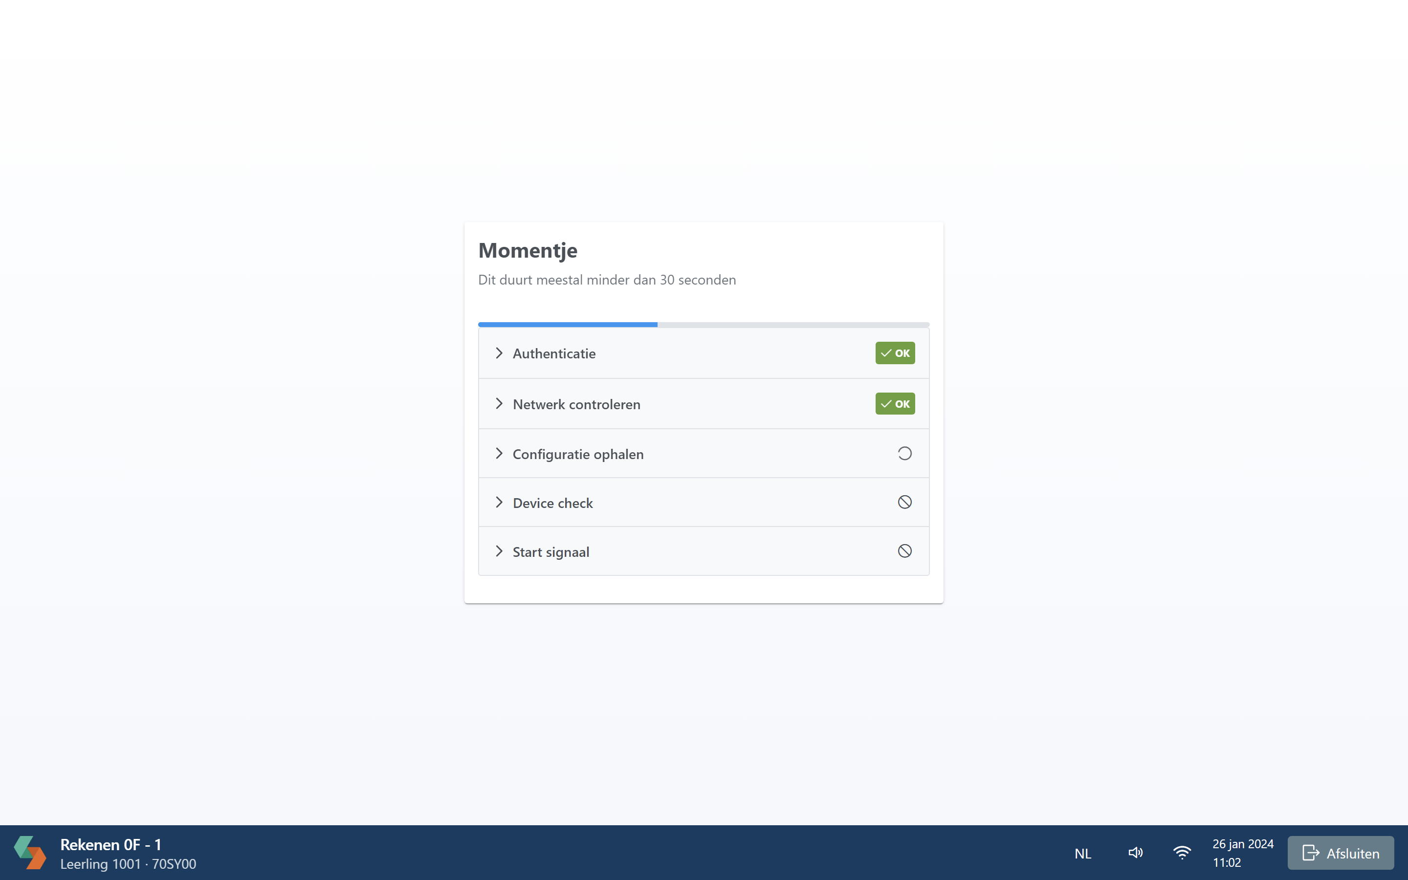The width and height of the screenshot is (1408, 880).
Task: Click the Rekenen 0F - 1 title
Action: point(111,844)
